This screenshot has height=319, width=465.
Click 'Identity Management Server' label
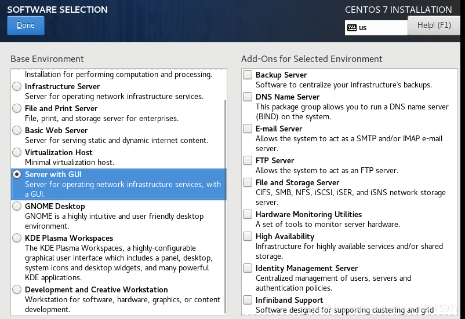point(307,269)
